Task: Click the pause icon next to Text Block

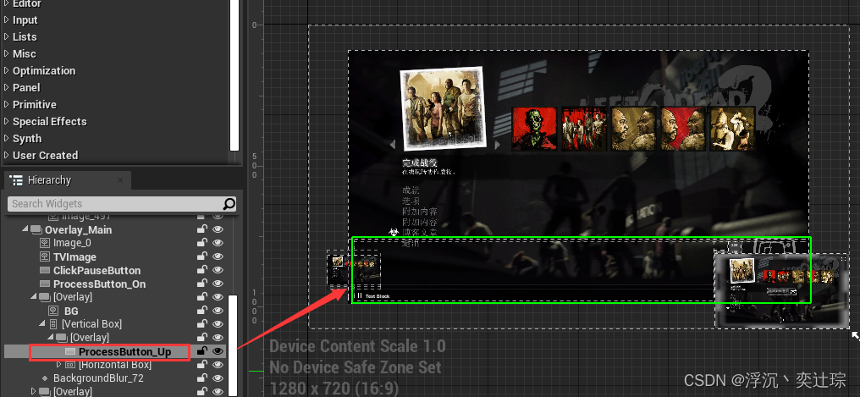Action: [359, 296]
